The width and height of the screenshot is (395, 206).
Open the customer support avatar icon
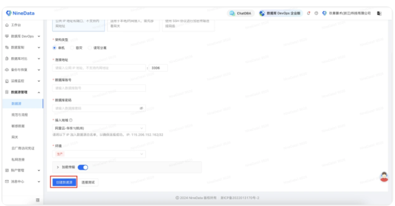pyautogui.click(x=384, y=176)
